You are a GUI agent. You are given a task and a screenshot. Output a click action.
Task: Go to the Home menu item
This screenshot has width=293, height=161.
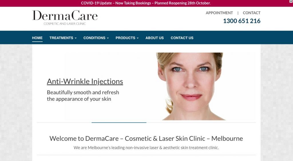37,38
